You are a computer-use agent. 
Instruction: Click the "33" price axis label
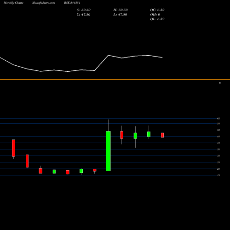pos(218,156)
